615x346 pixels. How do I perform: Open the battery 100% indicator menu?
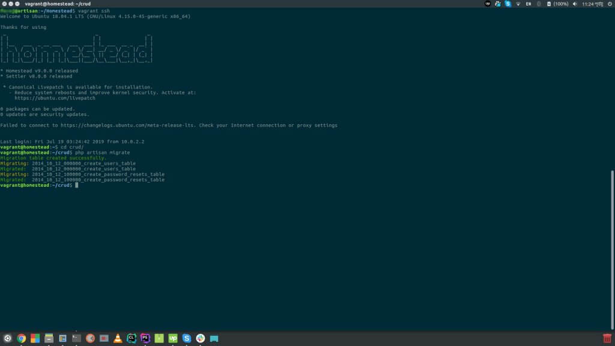[558, 4]
